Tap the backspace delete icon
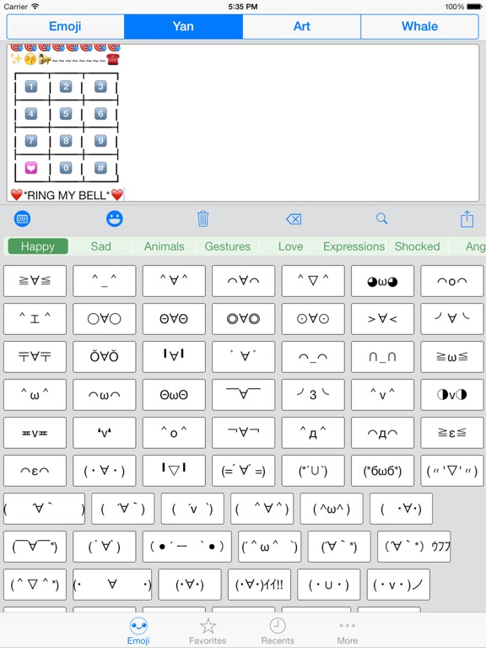The height and width of the screenshot is (648, 486). [294, 219]
